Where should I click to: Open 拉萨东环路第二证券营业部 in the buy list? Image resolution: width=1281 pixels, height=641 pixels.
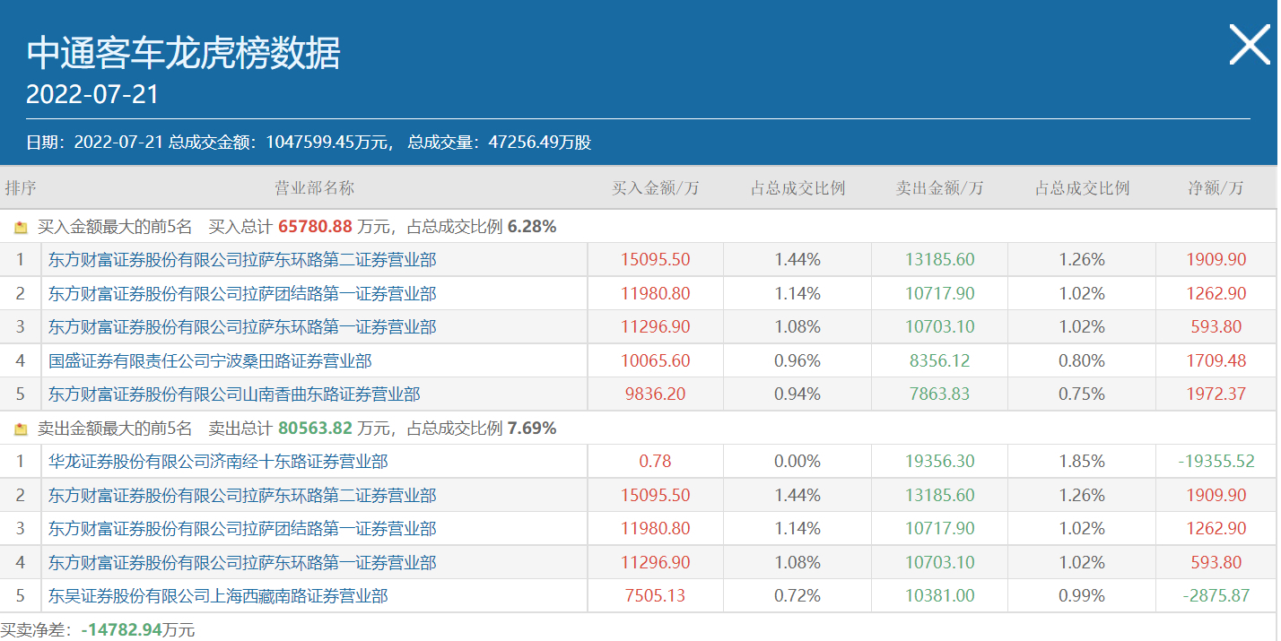(x=242, y=260)
